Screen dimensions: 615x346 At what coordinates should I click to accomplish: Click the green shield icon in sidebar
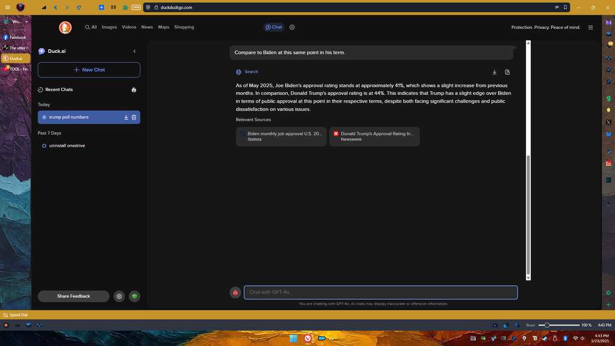(x=135, y=296)
